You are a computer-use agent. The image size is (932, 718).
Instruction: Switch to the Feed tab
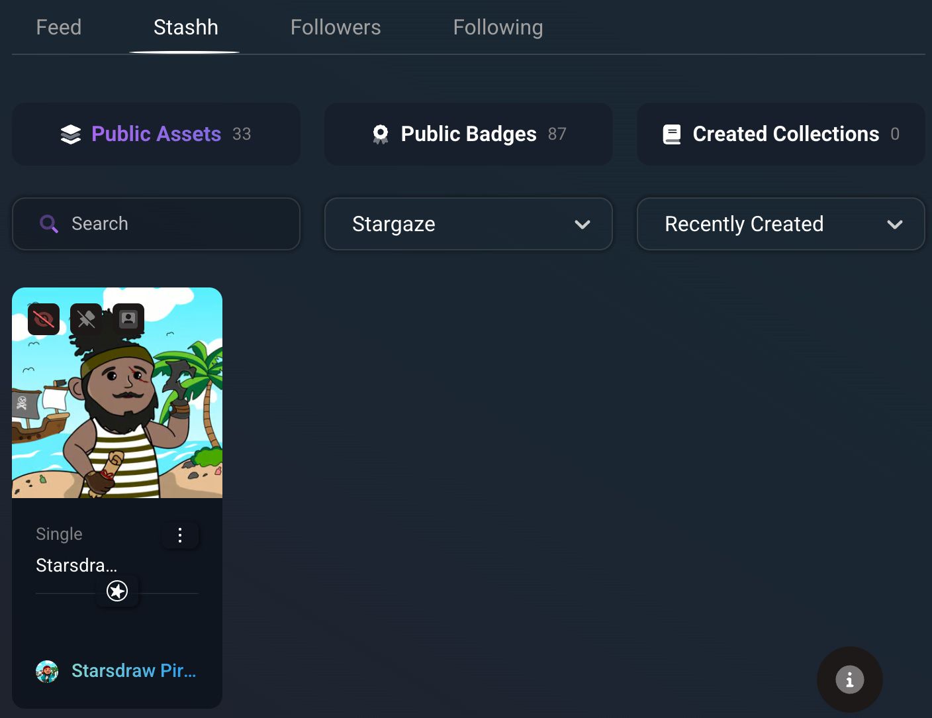(x=59, y=27)
